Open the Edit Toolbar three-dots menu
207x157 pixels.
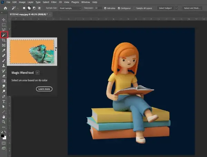point(3,127)
